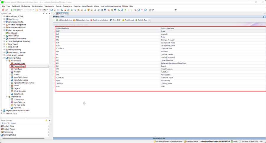The image size is (266, 143).
Task: Click the Exit button
Action: (x=5, y=10)
